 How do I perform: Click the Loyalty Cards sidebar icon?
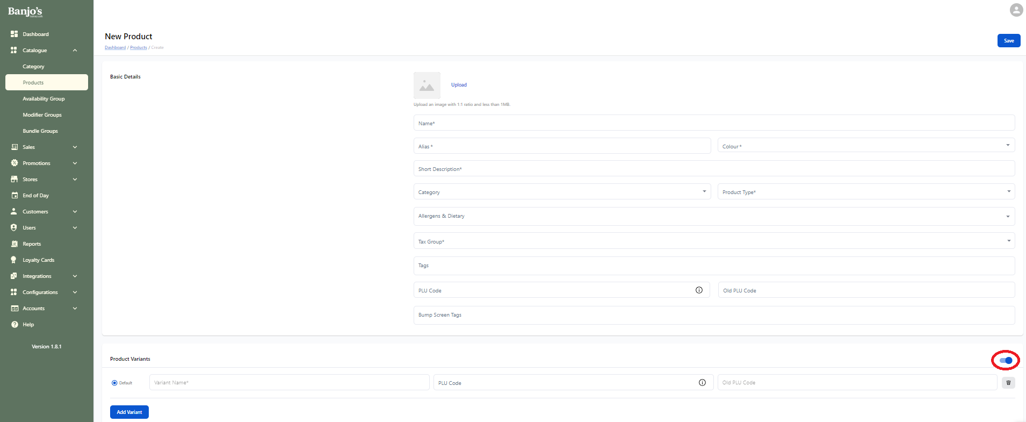(14, 260)
